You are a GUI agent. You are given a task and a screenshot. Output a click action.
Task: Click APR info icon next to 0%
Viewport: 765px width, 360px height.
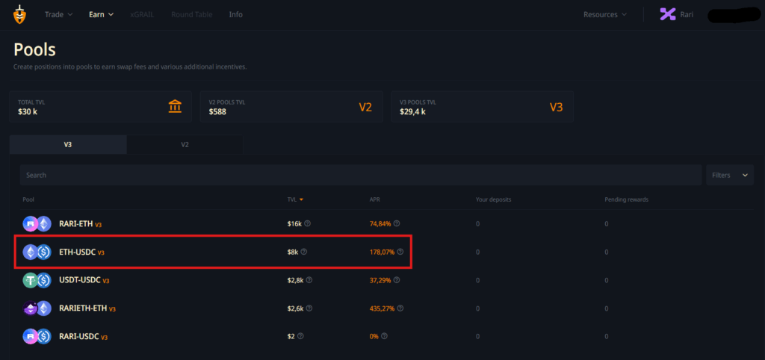point(385,336)
